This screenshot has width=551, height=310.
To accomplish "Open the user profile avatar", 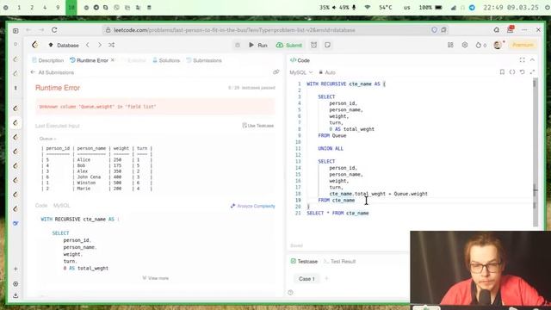I will click(x=498, y=45).
